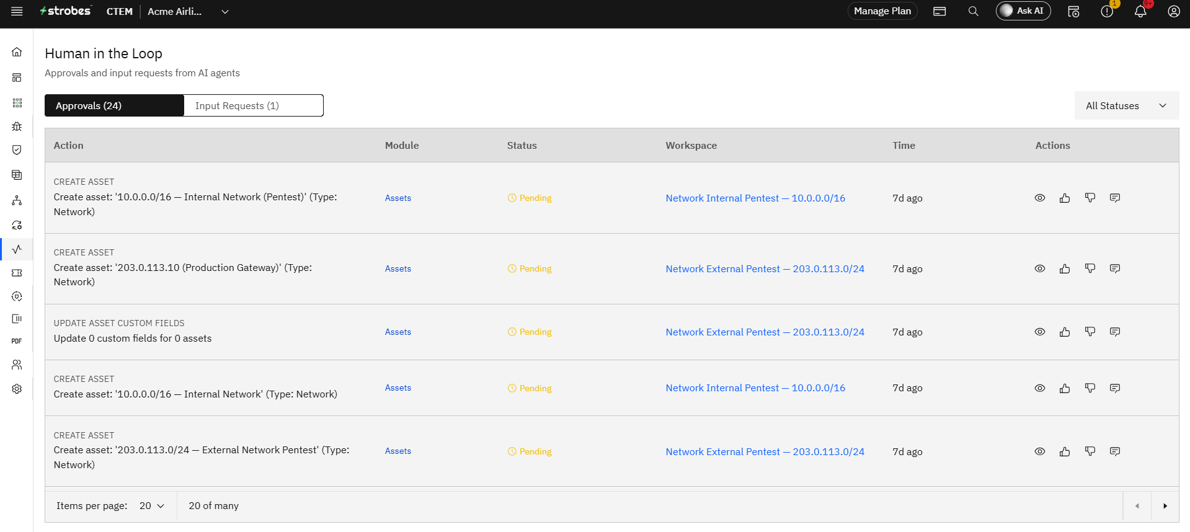Click the Status column header

coord(522,146)
